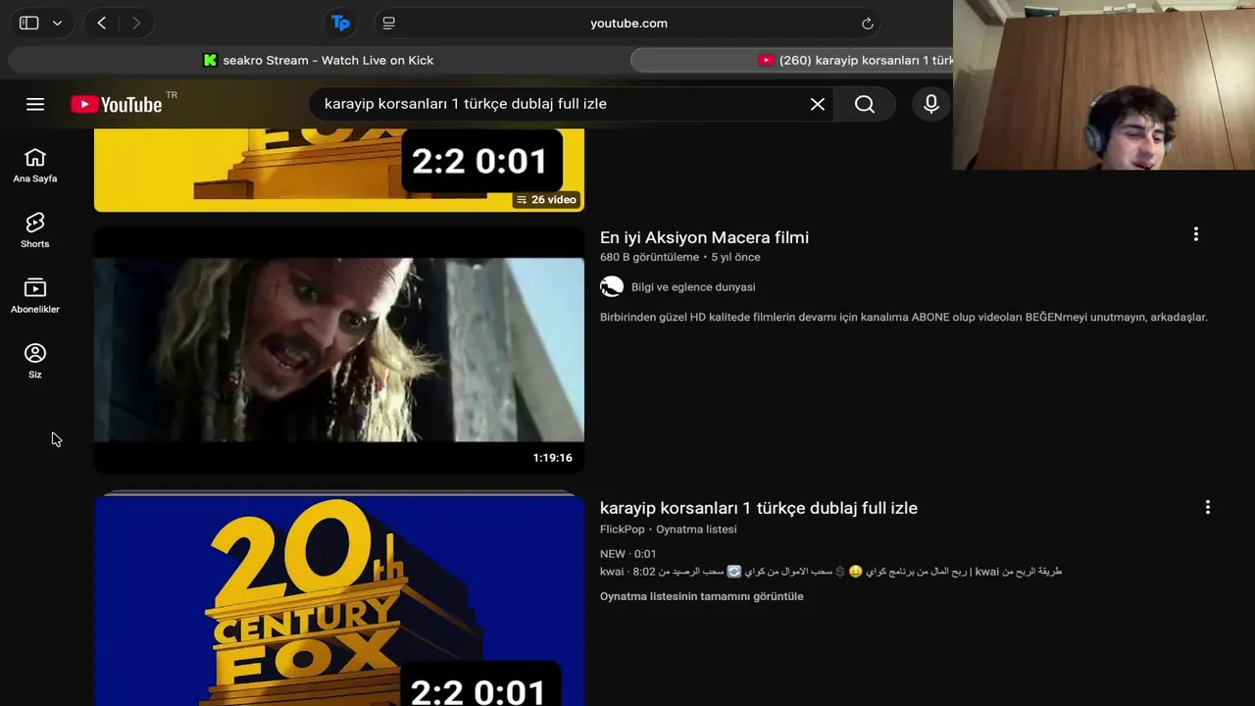Switch to seakro Stream Kick tab
Image resolution: width=1255 pixels, height=706 pixels.
pyautogui.click(x=319, y=60)
